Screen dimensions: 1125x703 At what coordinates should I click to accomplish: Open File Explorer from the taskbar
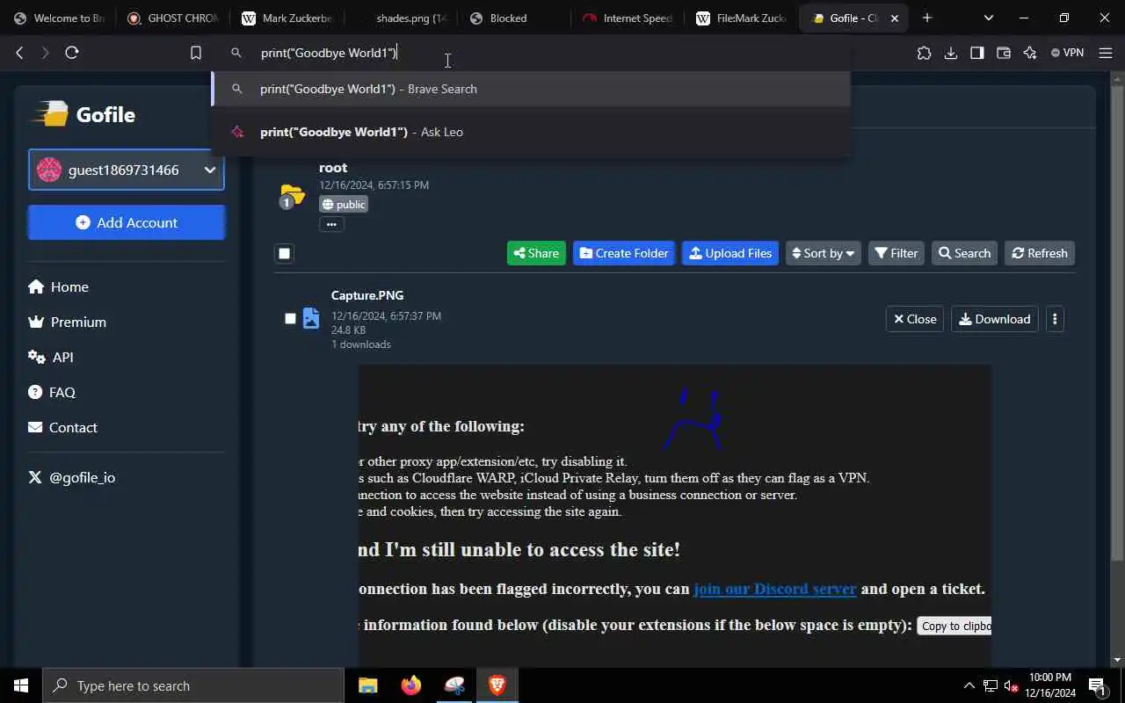coord(367,685)
